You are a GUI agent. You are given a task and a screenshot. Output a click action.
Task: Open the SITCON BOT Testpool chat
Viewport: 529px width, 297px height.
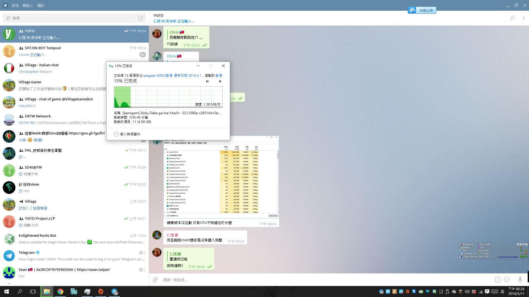click(x=74, y=51)
